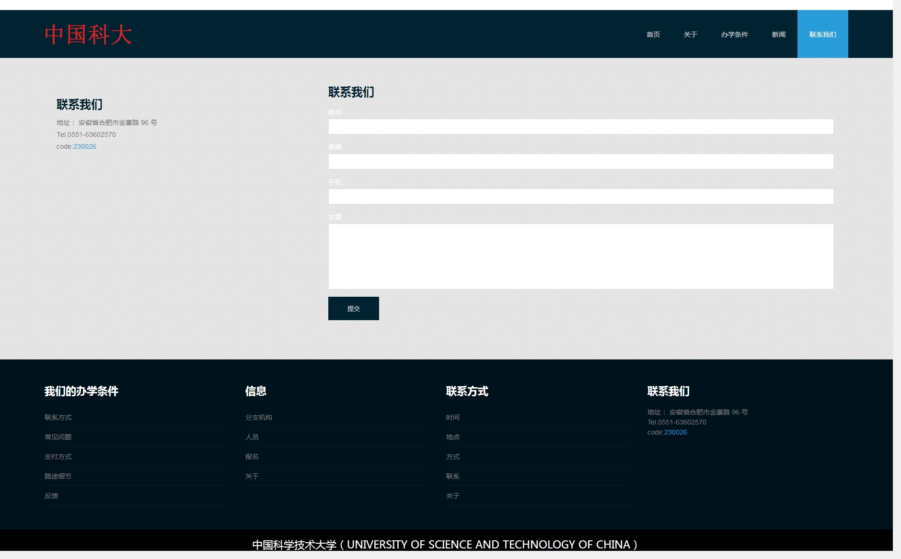The image size is (901, 559).
Task: Open the 常见问题 footer link
Action: (x=58, y=437)
